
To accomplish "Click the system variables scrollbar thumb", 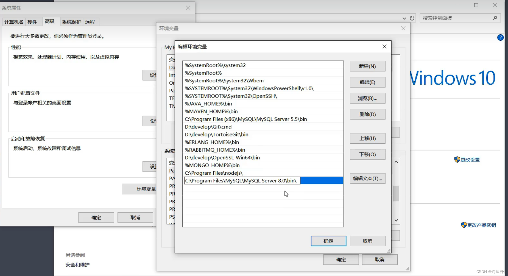I will [x=396, y=194].
